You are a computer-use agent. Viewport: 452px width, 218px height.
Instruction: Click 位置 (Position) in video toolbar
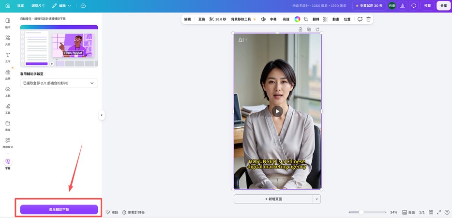coord(347,19)
